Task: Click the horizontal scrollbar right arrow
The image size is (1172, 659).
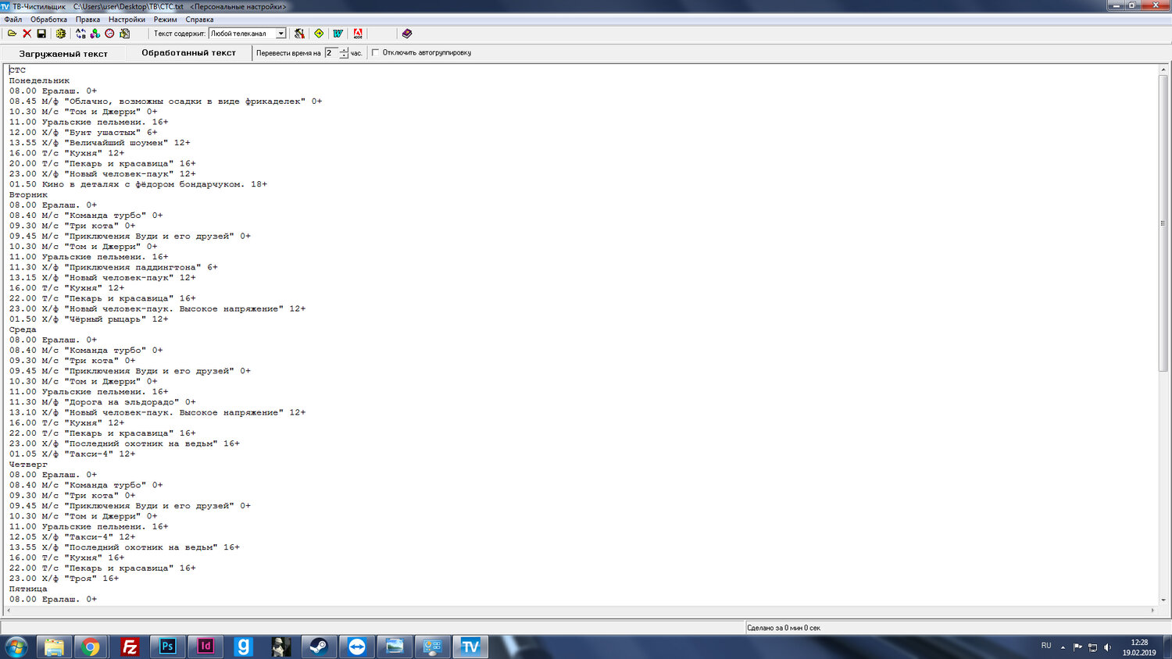Action: pyautogui.click(x=1152, y=610)
